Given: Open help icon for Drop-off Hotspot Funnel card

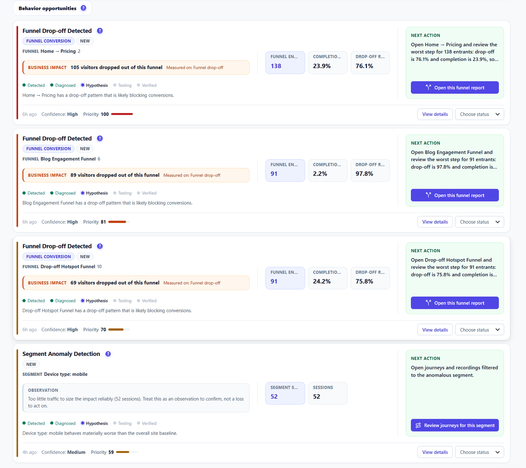Looking at the screenshot, I should 100,246.
